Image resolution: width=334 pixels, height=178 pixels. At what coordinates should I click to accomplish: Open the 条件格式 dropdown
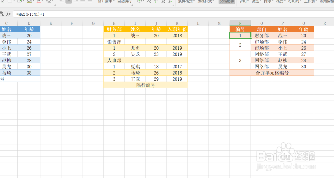186,1
